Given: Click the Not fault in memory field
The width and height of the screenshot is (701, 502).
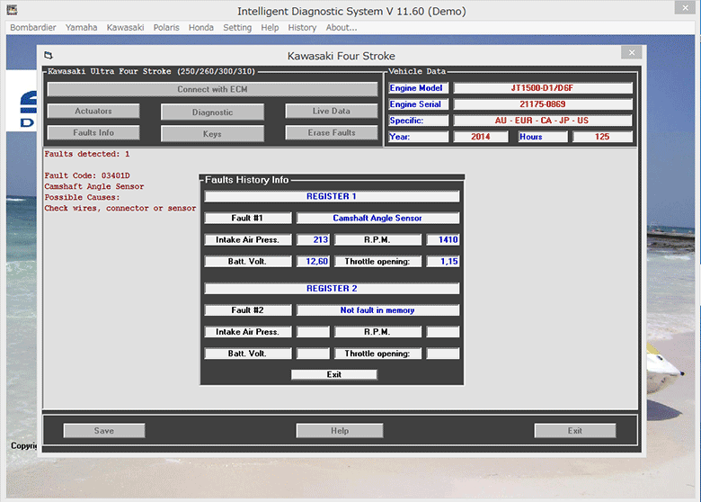Looking at the screenshot, I should [377, 310].
